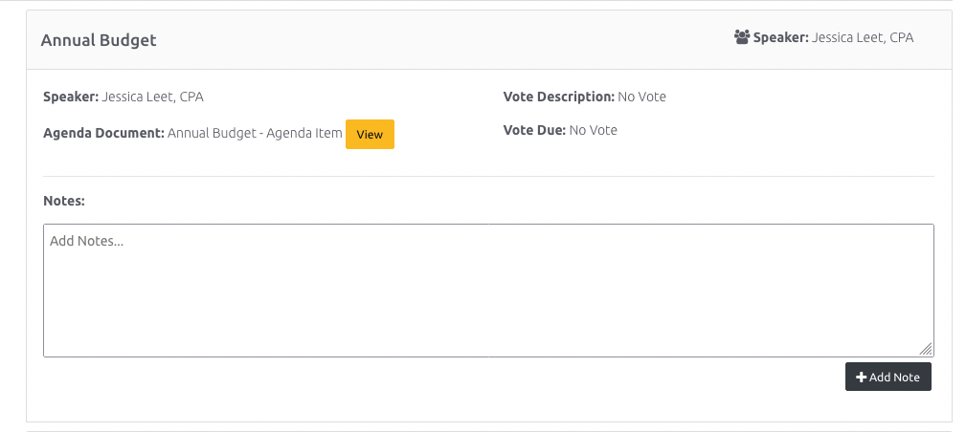Click the divider line above Notes
Screen dimensions: 966x432
coord(488,176)
